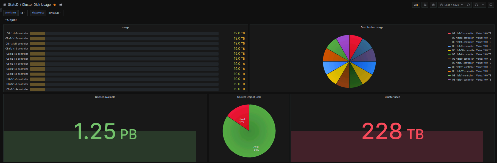Viewport: 497px width, 163px height.
Task: Open the InfluxDB datasource dropdown
Action: click(x=55, y=13)
